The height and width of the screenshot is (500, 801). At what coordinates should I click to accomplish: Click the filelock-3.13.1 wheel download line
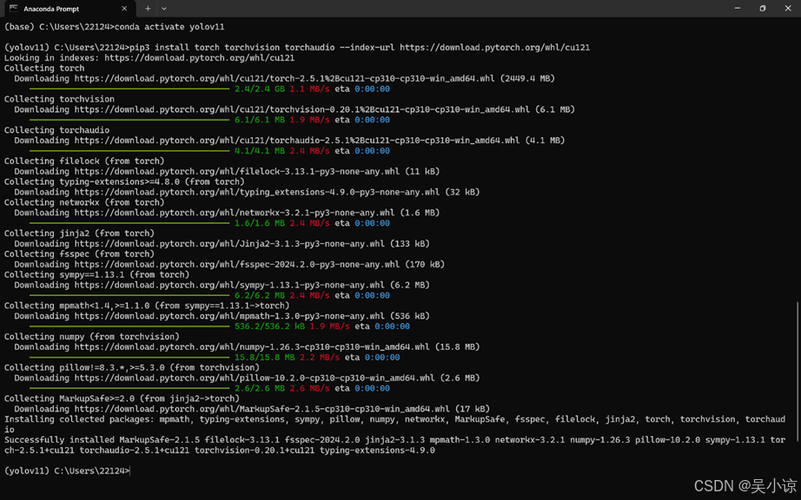pyautogui.click(x=227, y=171)
